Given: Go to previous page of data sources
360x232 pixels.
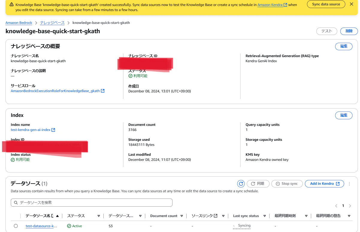Looking at the screenshot, I should coord(336,206).
